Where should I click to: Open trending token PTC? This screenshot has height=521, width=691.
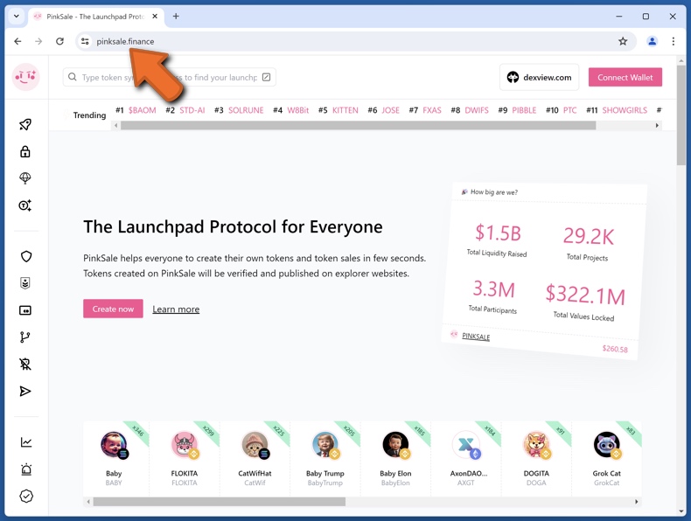click(x=569, y=110)
